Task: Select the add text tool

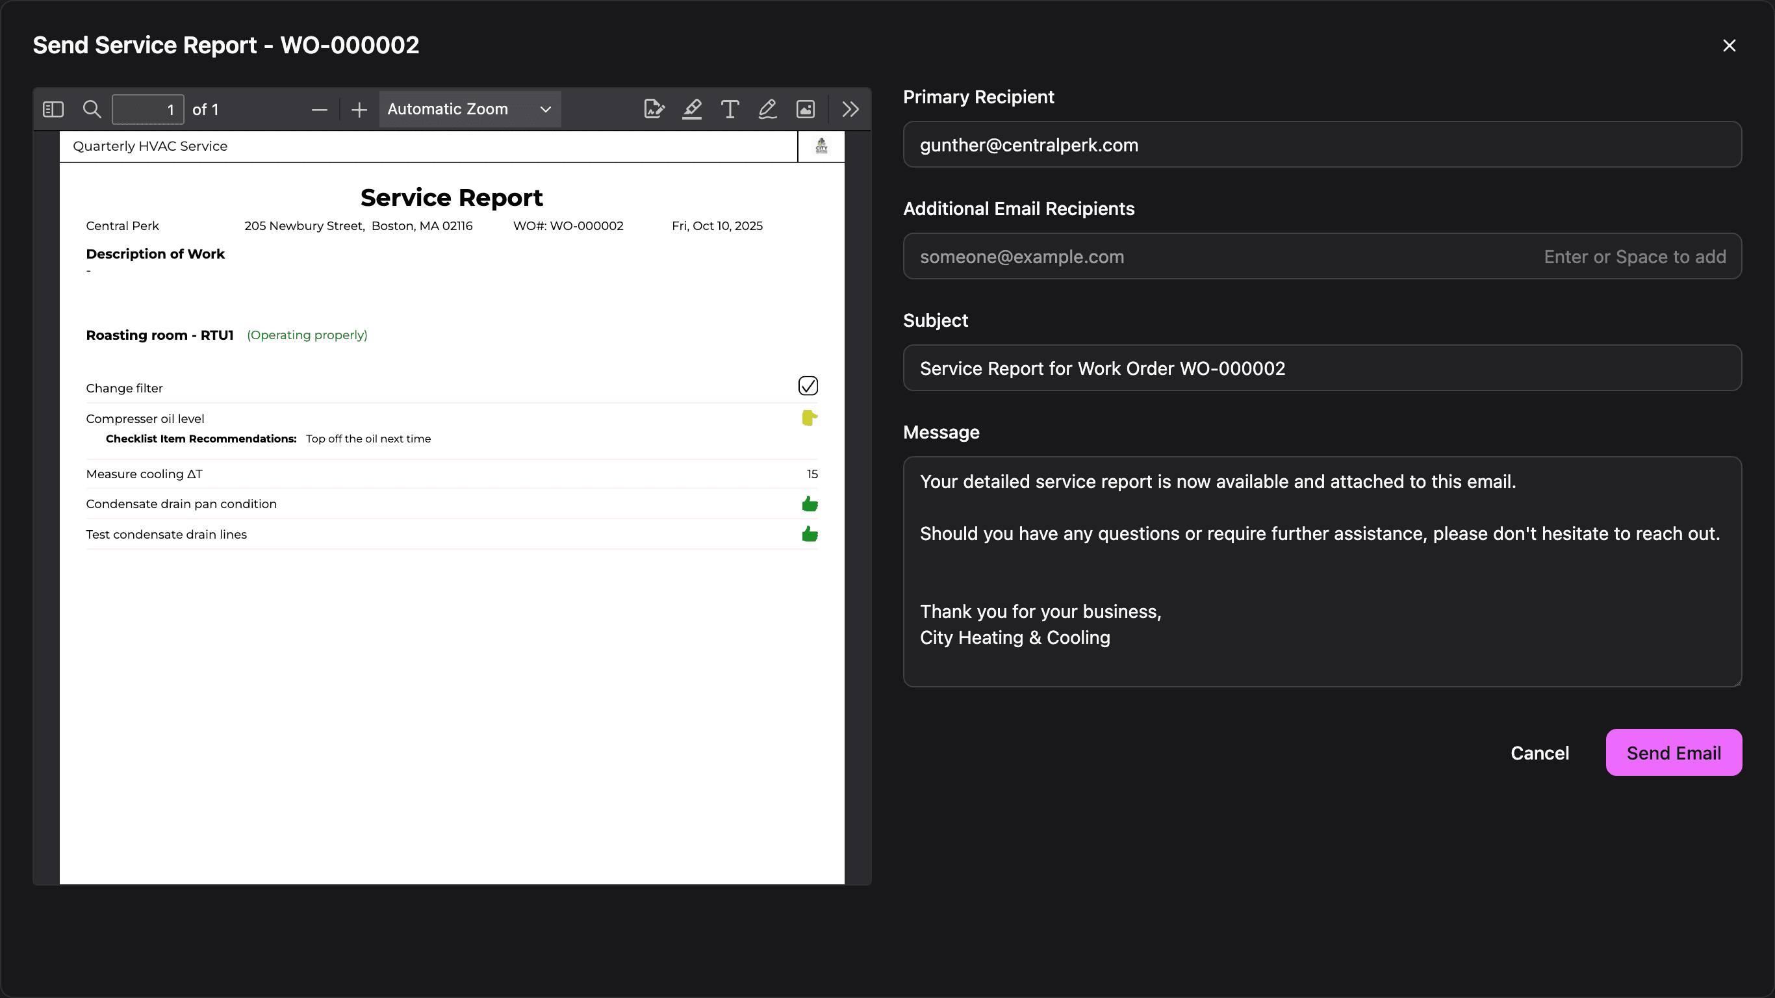Action: click(x=730, y=110)
